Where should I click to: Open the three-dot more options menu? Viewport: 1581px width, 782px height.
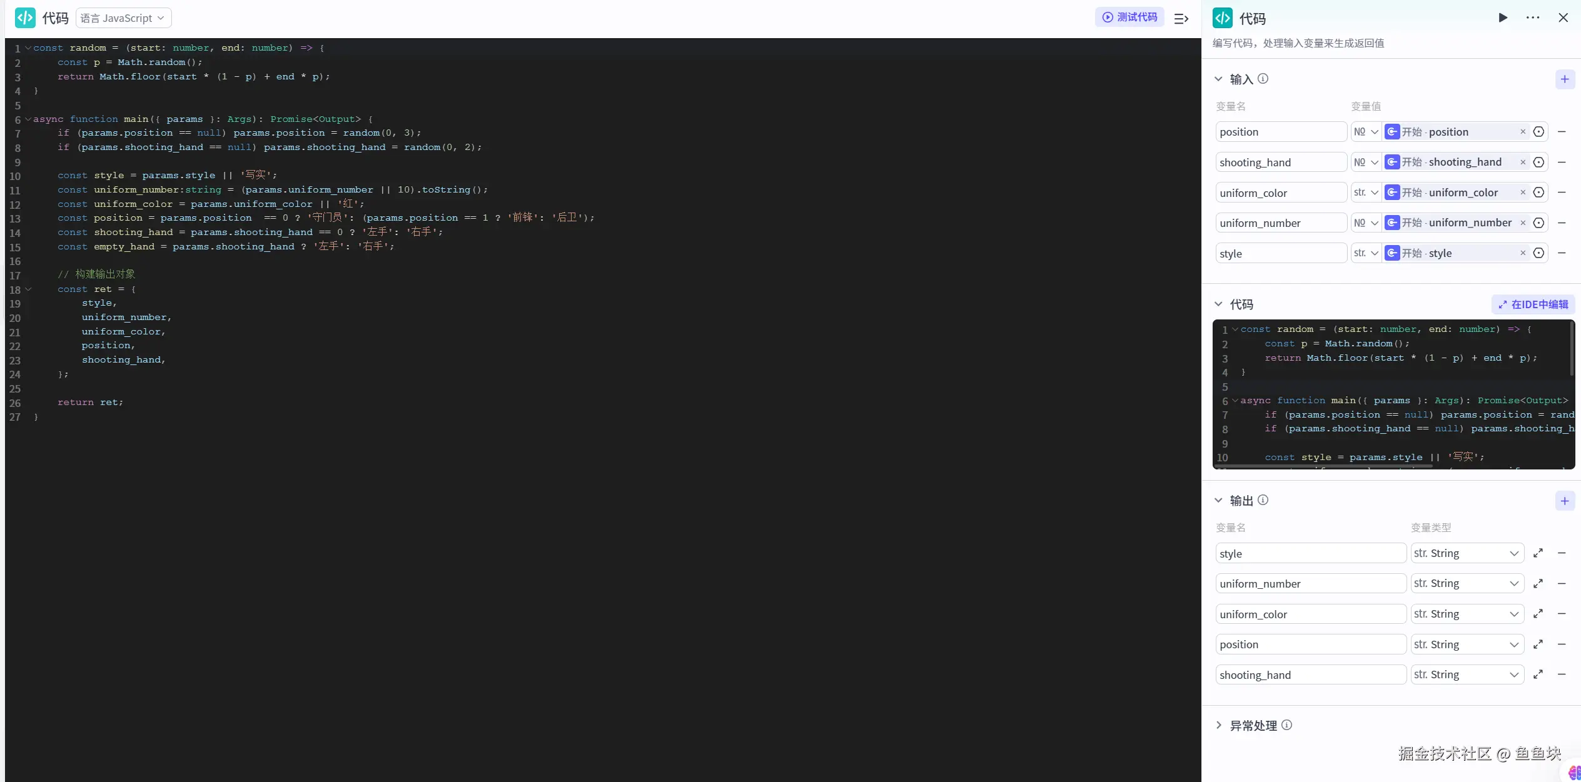coord(1533,18)
